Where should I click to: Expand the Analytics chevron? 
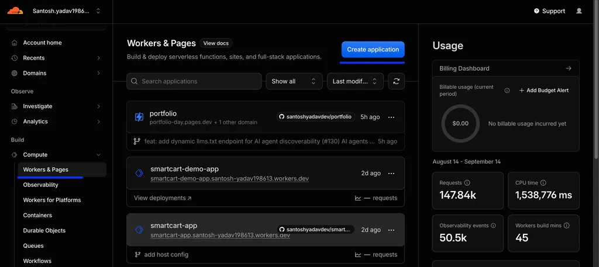pos(98,122)
